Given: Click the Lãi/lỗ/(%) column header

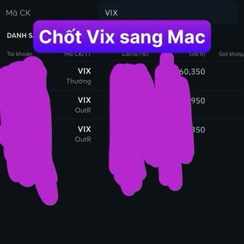Looking at the screenshot, I should pyautogui.click(x=135, y=54).
